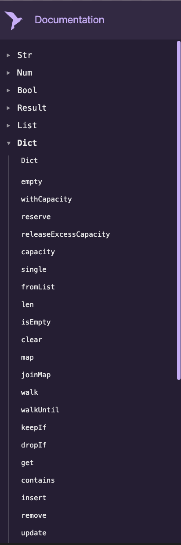Screen dimensions: 181x545
Task: Open the Documentation home link
Action: tap(69, 20)
